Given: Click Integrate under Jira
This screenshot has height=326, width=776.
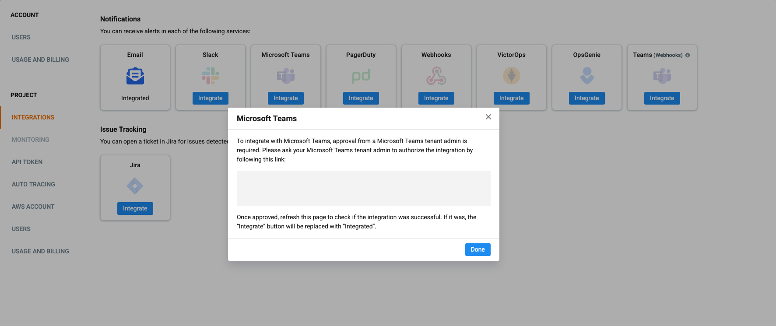Looking at the screenshot, I should click(x=135, y=208).
